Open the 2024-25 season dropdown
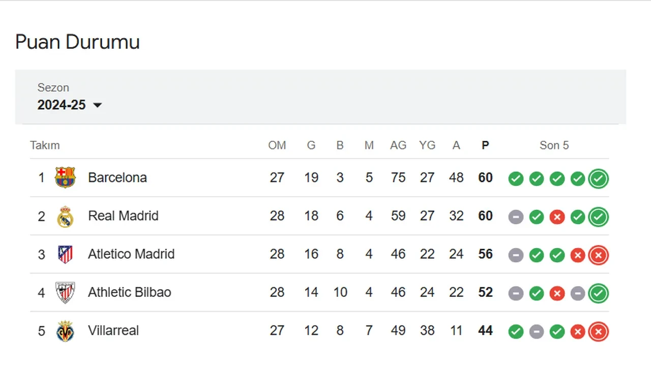651x368 pixels. coord(62,105)
